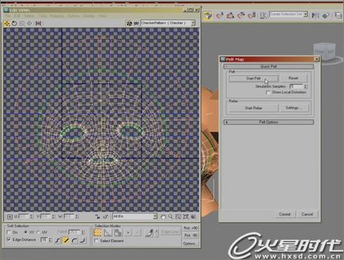Screen dimensions: 344x260
Task: Select the slow-out falloff curve icon
Action: click(x=74, y=240)
